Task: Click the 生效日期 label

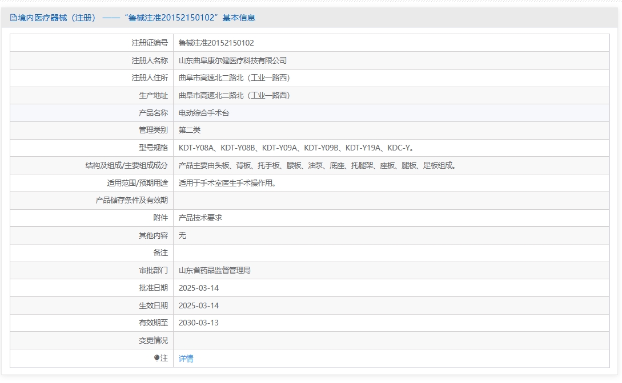Action: click(153, 305)
